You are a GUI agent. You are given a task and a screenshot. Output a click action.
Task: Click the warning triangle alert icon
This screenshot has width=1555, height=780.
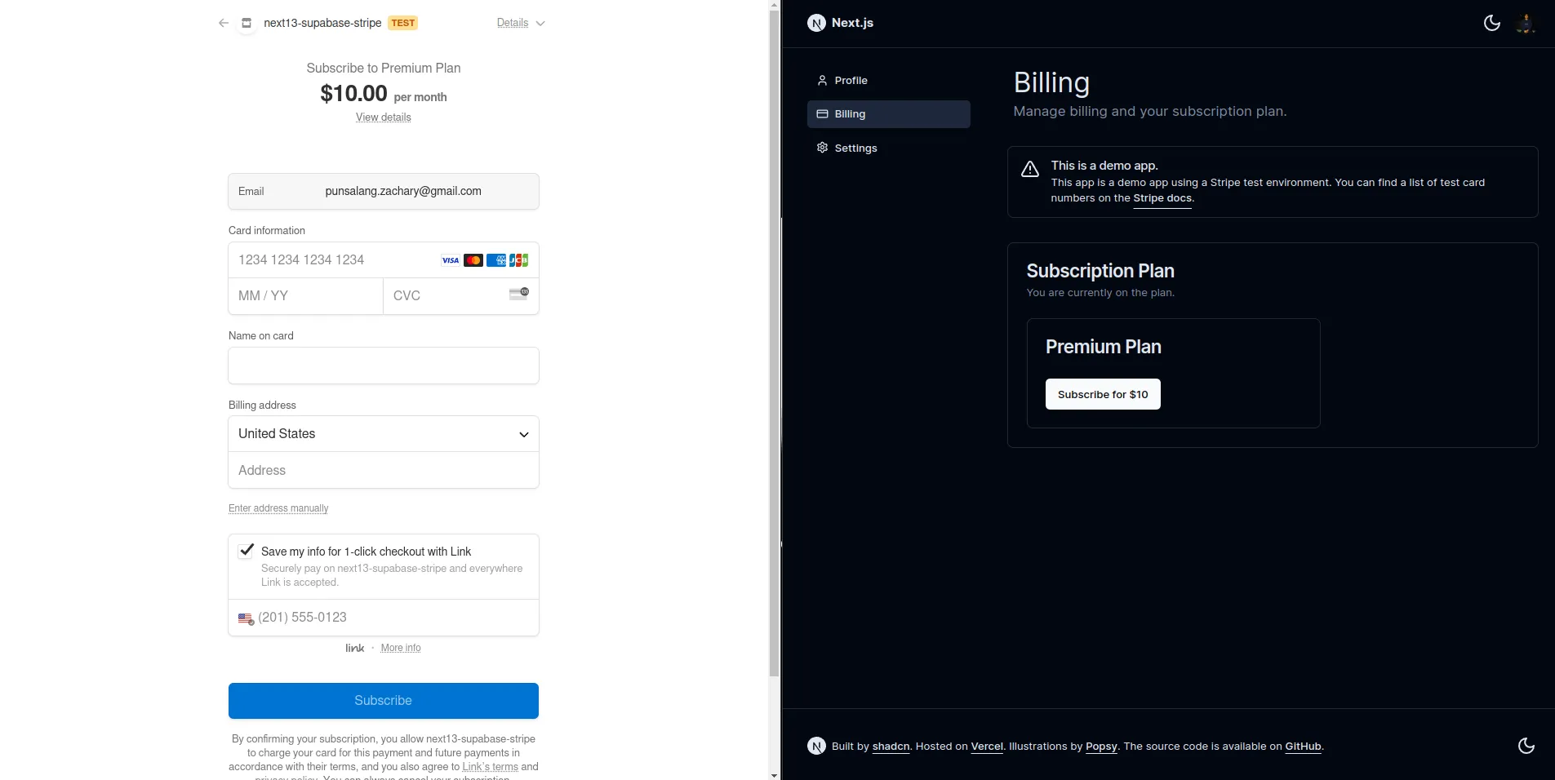[x=1030, y=169]
